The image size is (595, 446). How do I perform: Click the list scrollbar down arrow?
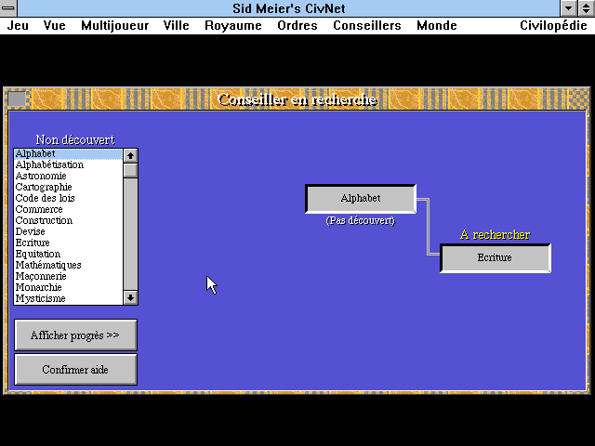(x=130, y=297)
